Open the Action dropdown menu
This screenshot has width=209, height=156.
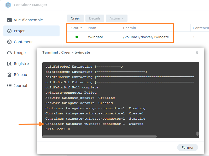click(x=117, y=18)
